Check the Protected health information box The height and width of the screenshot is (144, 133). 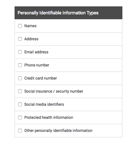tap(20, 118)
